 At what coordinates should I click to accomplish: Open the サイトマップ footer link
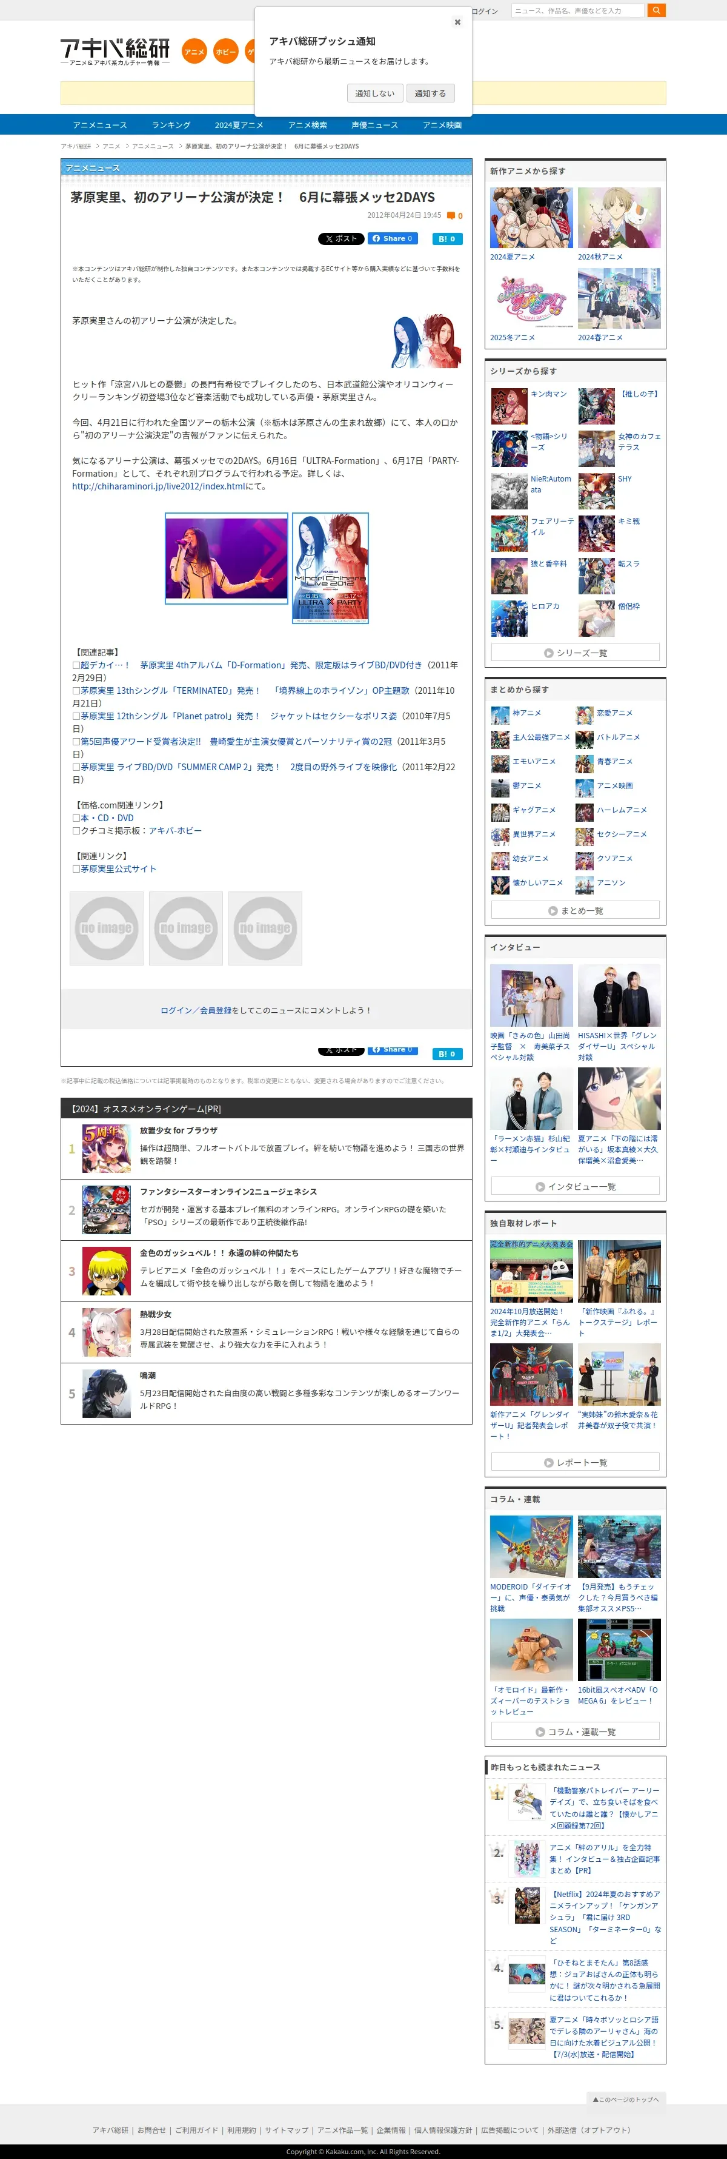coord(287,2130)
